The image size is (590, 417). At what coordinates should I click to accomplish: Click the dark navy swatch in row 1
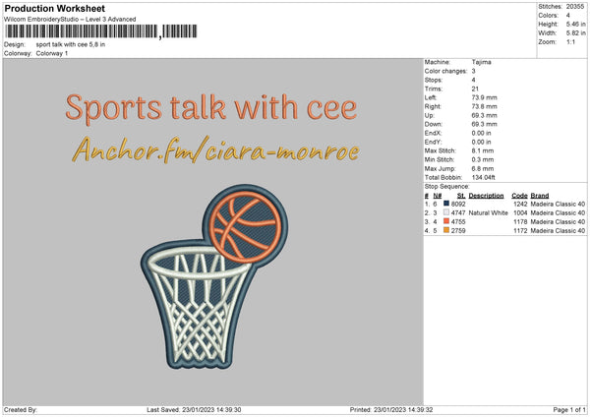[x=446, y=204]
